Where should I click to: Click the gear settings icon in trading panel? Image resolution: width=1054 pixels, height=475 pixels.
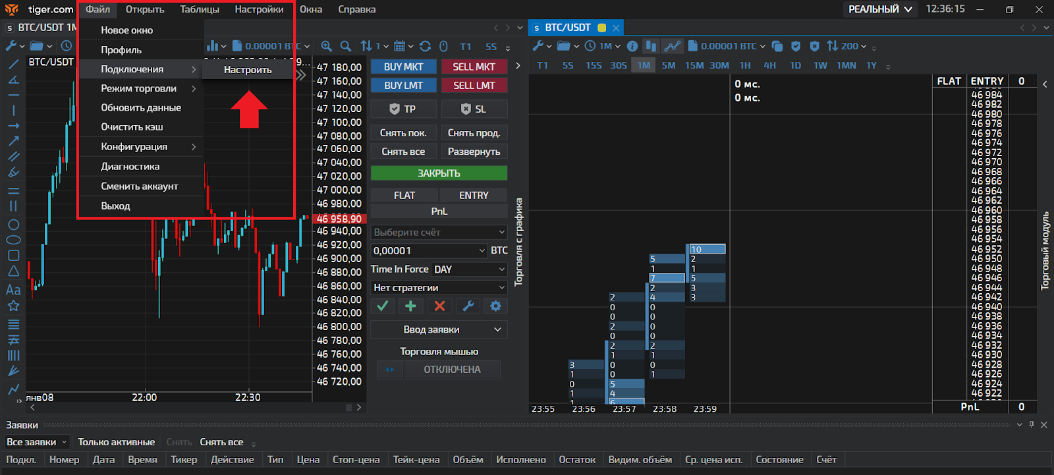[x=495, y=306]
